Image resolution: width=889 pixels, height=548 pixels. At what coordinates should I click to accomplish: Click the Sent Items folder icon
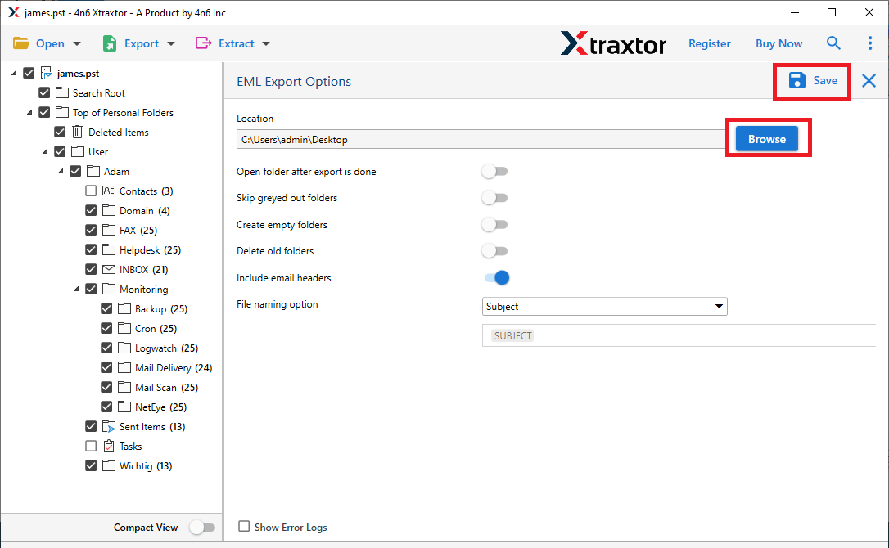click(107, 426)
